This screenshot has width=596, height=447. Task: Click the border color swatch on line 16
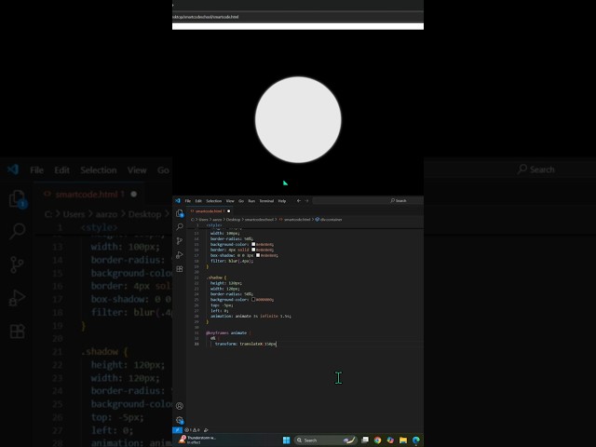[253, 250]
